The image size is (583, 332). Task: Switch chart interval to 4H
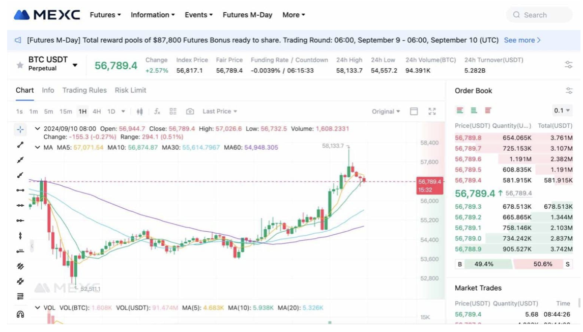click(97, 112)
